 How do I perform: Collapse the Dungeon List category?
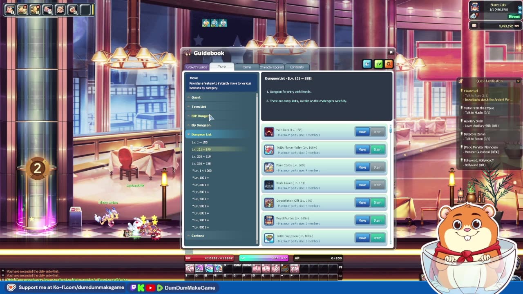click(221, 134)
